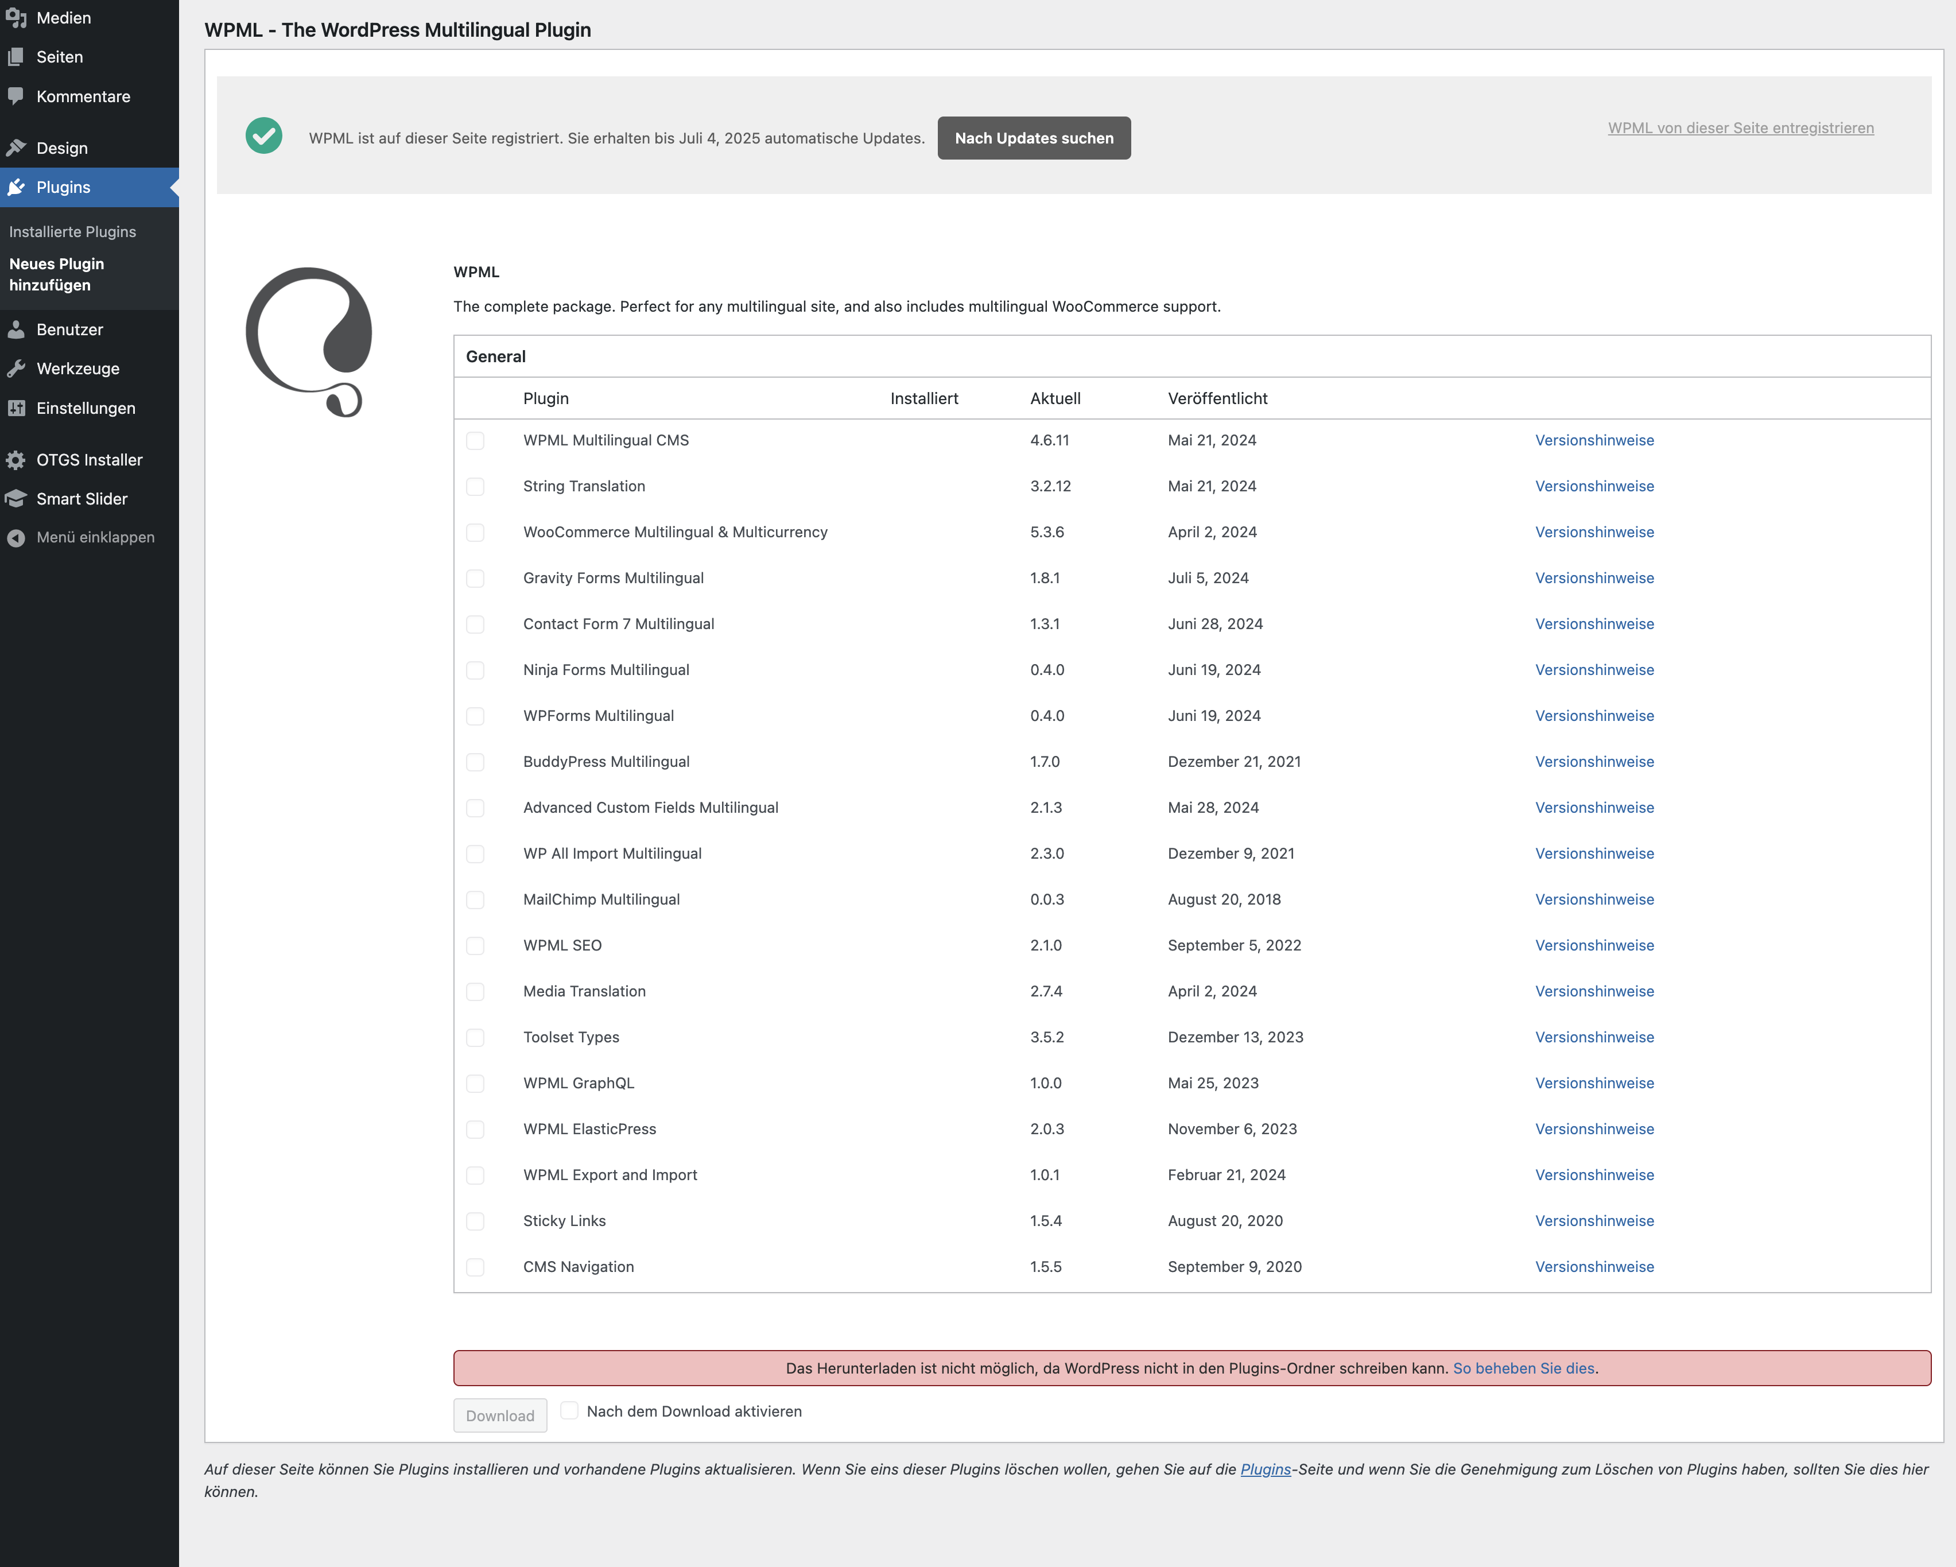Open 'So beheben Sie dies' link

tap(1523, 1368)
